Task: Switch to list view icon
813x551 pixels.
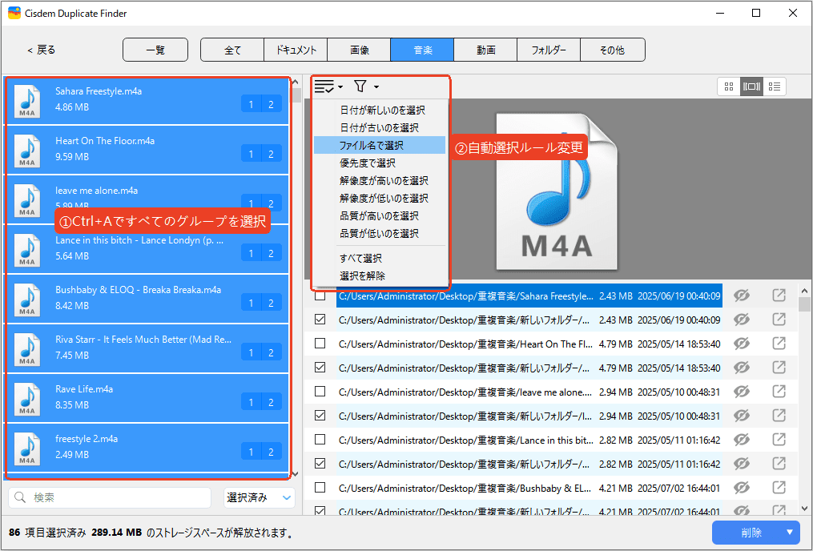Action: pyautogui.click(x=775, y=86)
